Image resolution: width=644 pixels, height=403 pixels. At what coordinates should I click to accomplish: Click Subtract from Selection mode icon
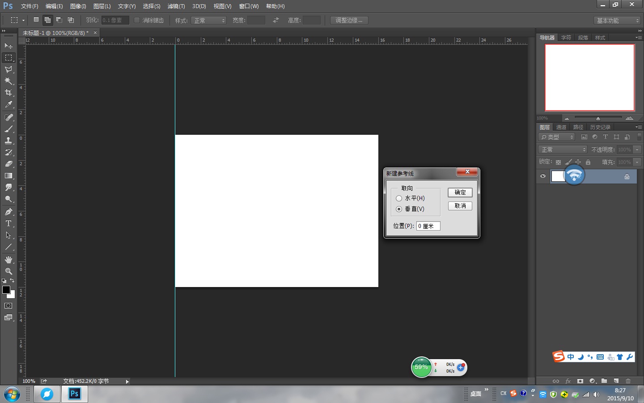pyautogui.click(x=59, y=20)
